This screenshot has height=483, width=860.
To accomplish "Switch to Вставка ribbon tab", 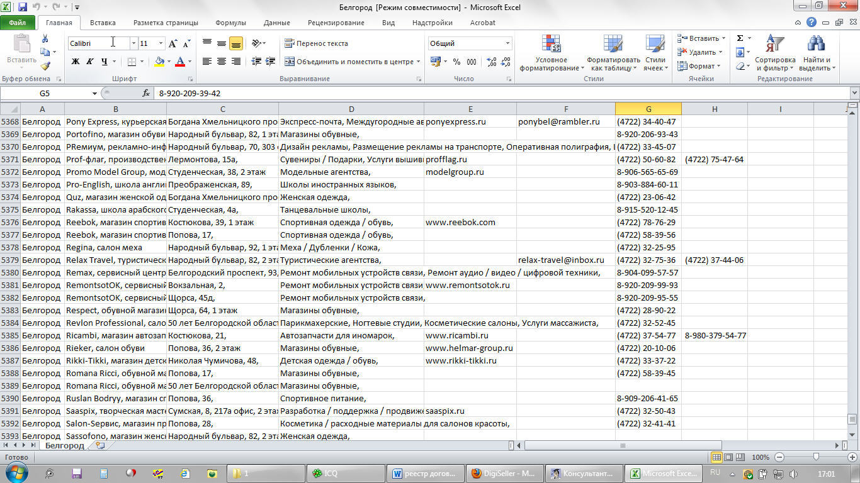I will 103,23.
